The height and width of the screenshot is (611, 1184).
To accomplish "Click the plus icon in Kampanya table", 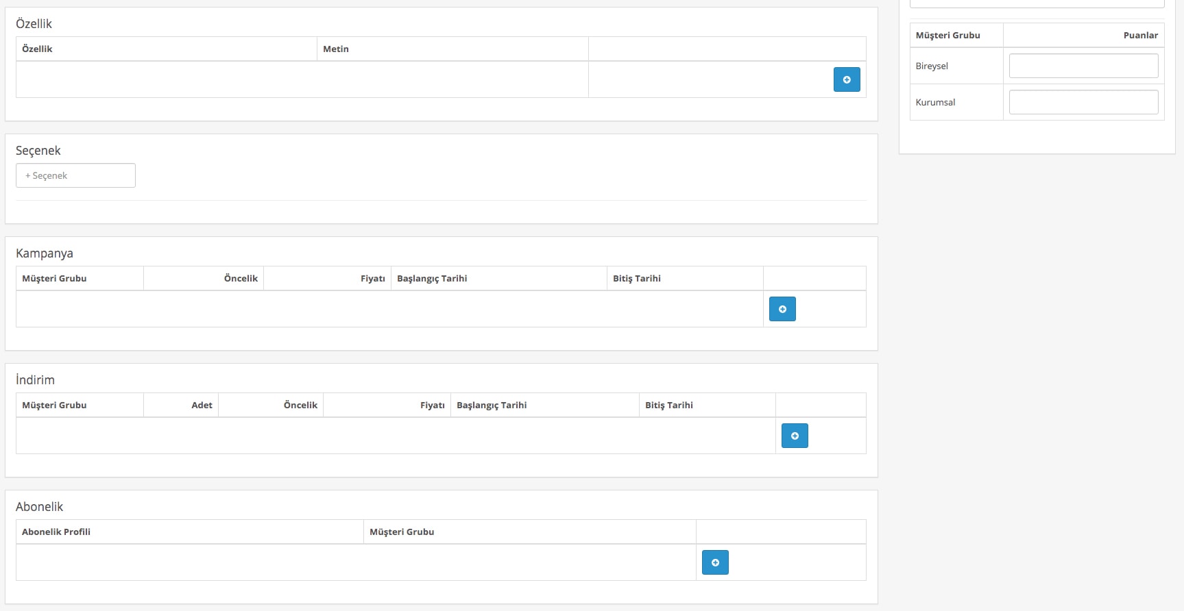I will point(782,309).
